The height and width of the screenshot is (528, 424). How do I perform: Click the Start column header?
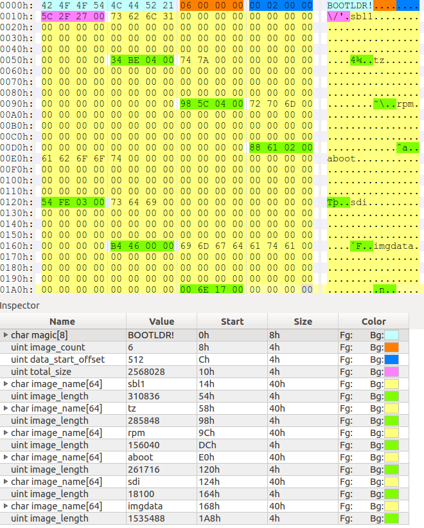[x=233, y=322]
